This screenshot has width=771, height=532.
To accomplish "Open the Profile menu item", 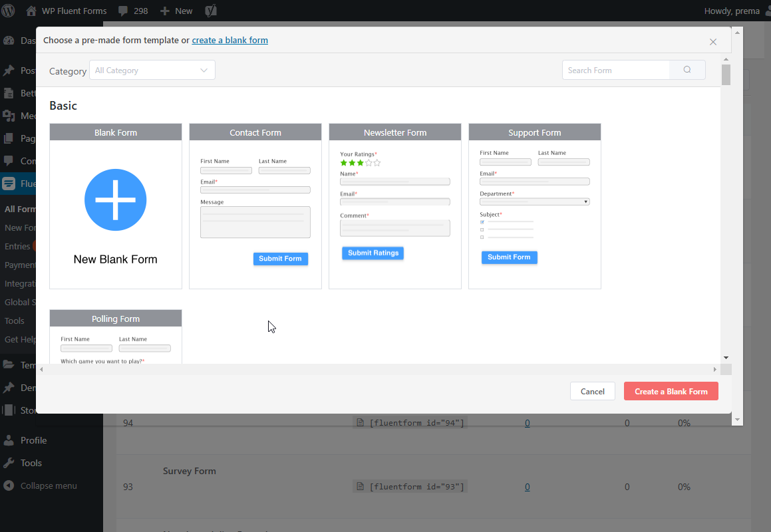I will 33,440.
